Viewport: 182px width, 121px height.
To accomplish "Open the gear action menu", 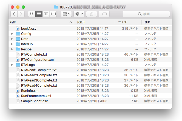I will (x=79, y=14).
